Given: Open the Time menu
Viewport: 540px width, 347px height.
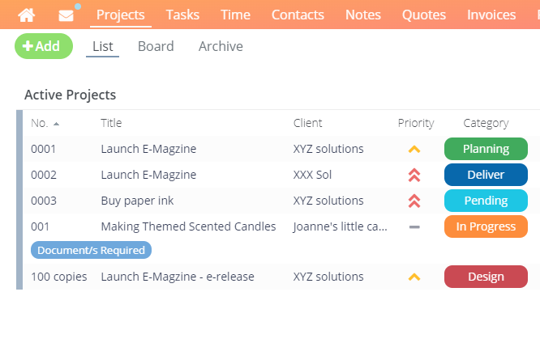Looking at the screenshot, I should click(235, 15).
